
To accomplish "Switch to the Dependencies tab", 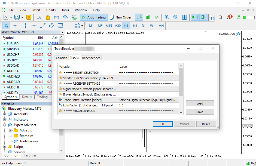I will [x=91, y=58].
